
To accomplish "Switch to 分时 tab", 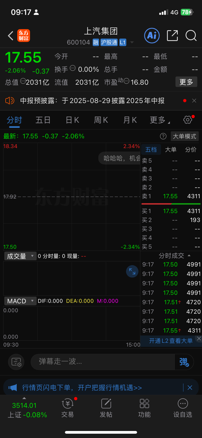I will pyautogui.click(x=14, y=120).
